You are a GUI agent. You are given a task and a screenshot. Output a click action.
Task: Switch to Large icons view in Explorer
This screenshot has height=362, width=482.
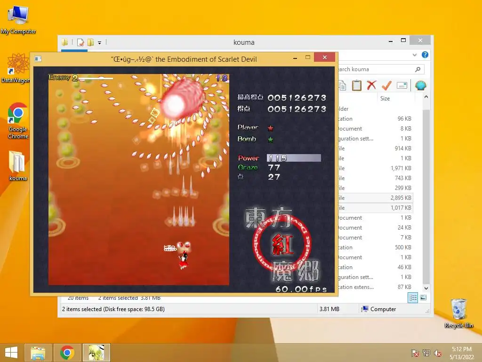click(x=423, y=298)
